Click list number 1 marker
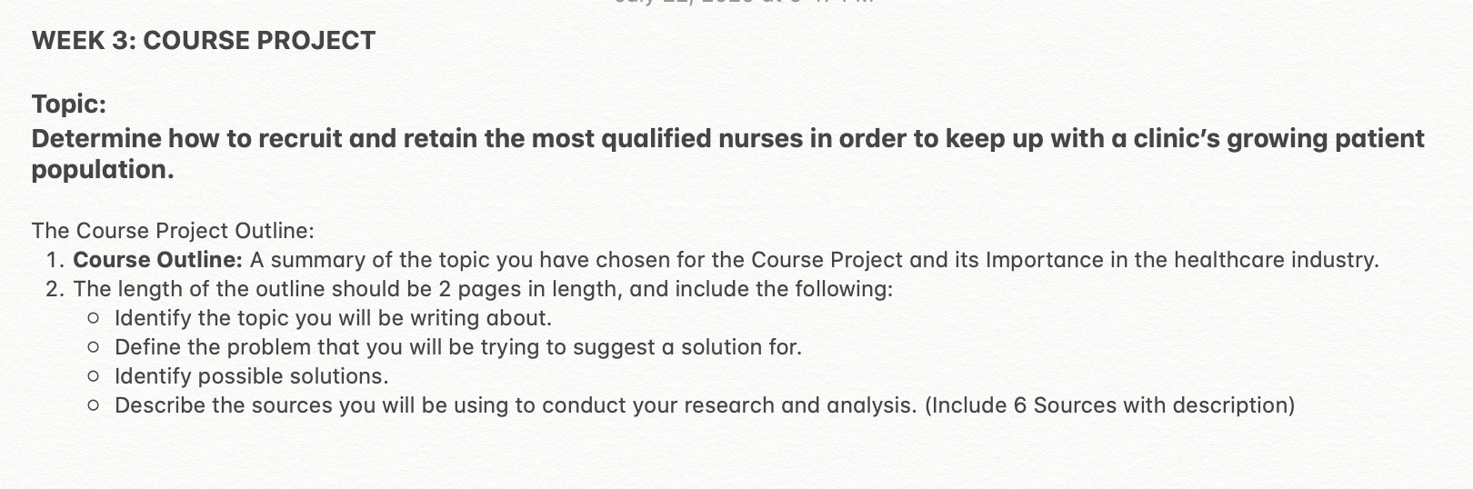The image size is (1473, 489). (55, 260)
